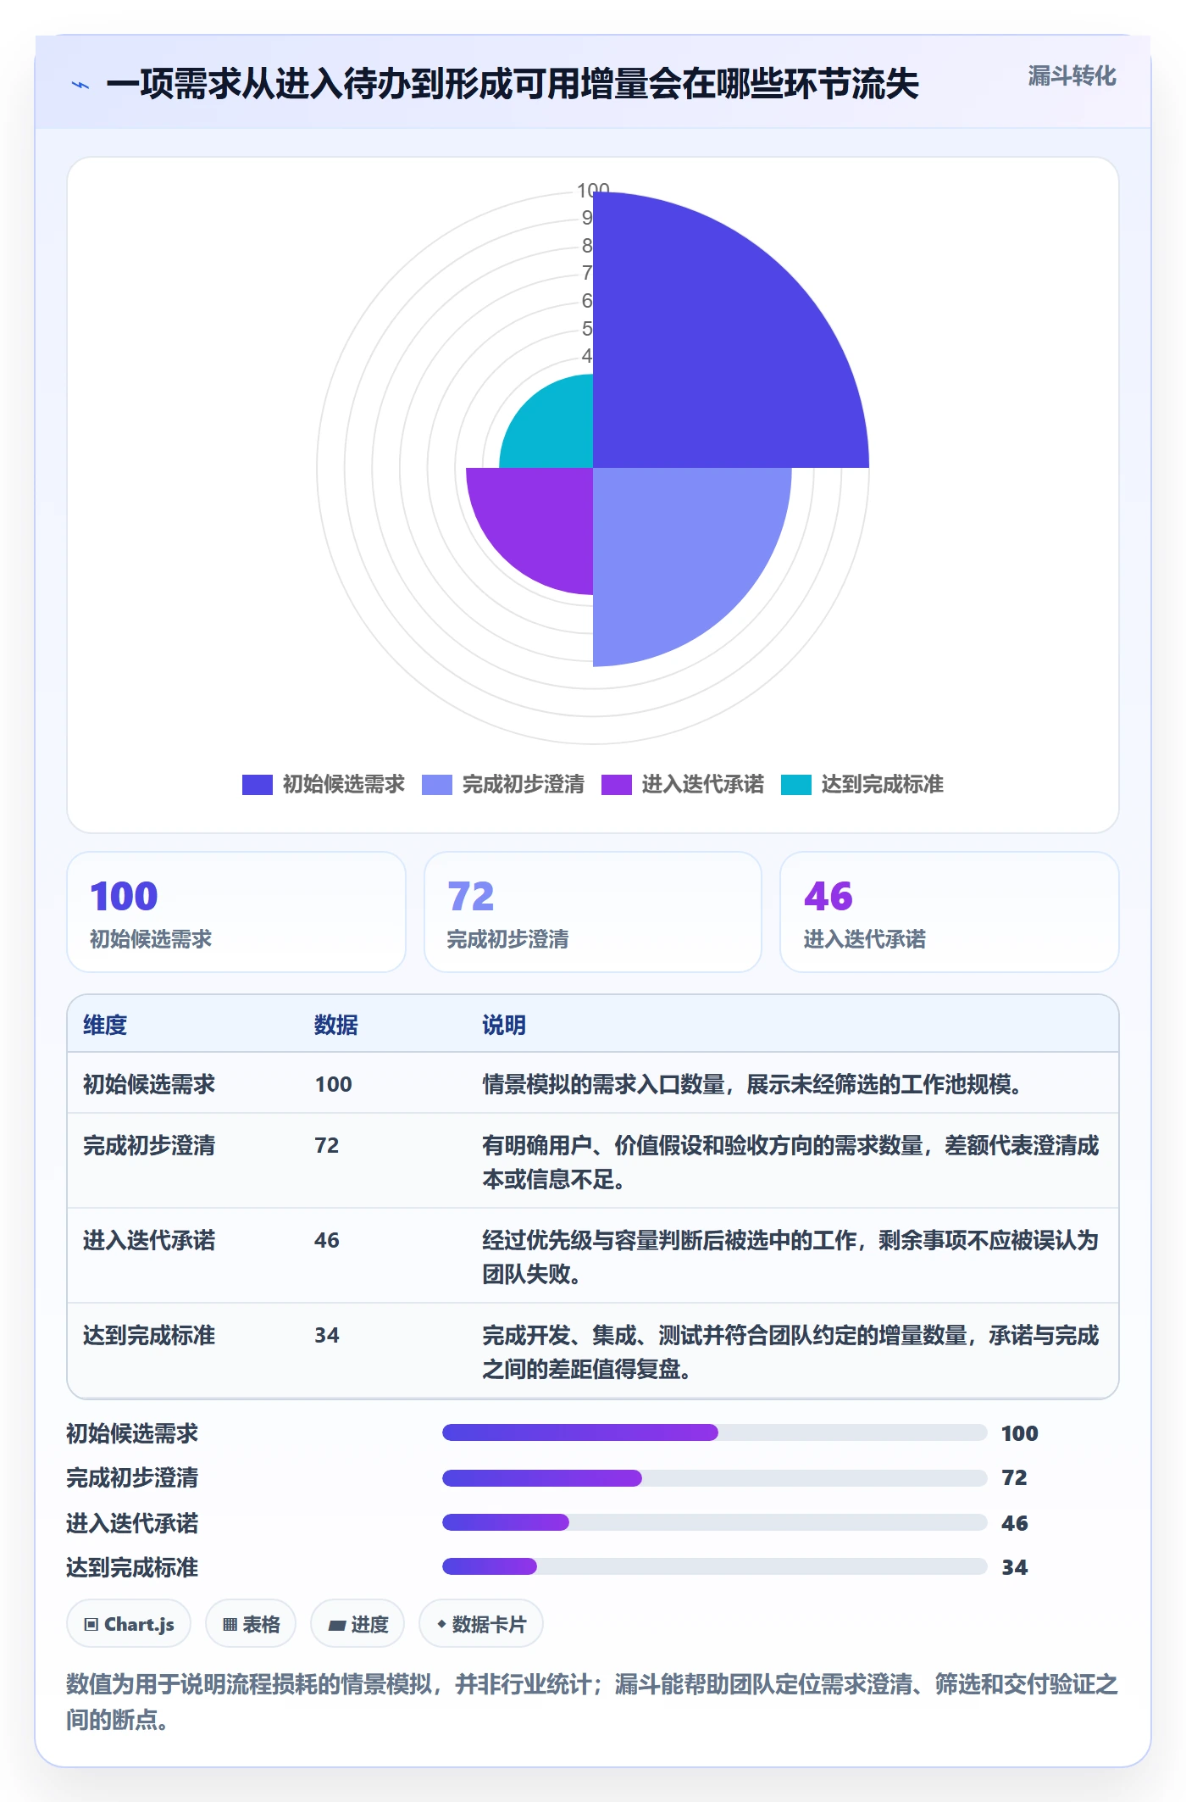Open the 72 完成初步澄清 data card
This screenshot has height=1802, width=1186.
click(x=593, y=912)
